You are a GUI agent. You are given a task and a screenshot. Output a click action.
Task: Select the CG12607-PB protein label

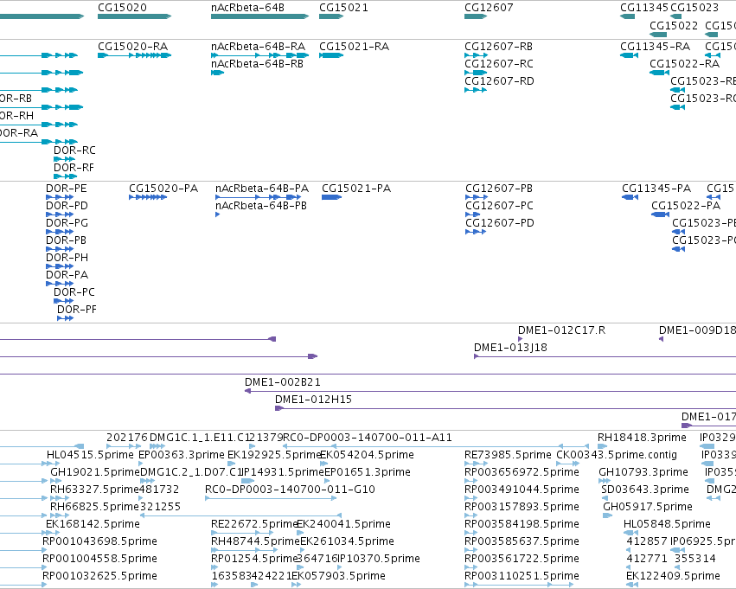tap(499, 189)
